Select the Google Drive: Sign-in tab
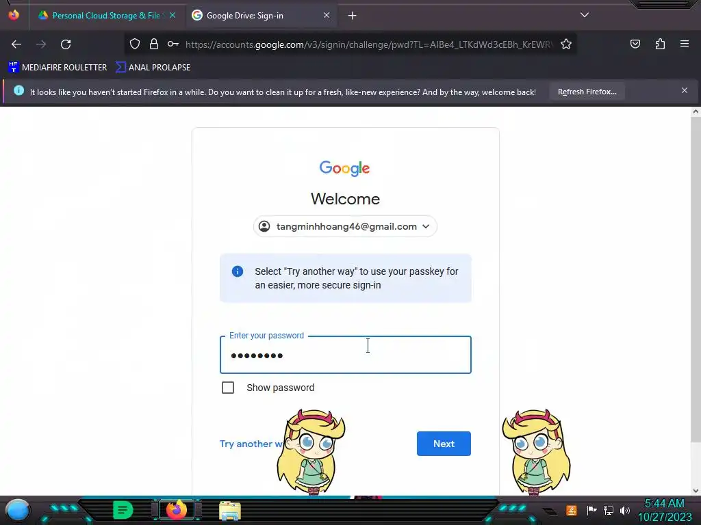The image size is (701, 525). pyautogui.click(x=262, y=16)
